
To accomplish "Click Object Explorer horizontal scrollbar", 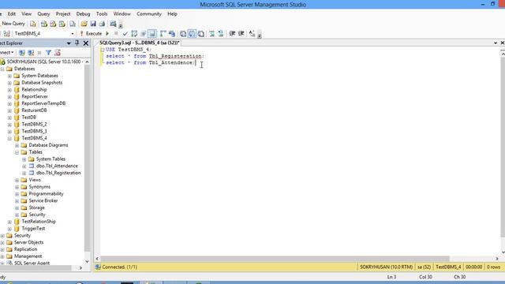I will (x=36, y=267).
